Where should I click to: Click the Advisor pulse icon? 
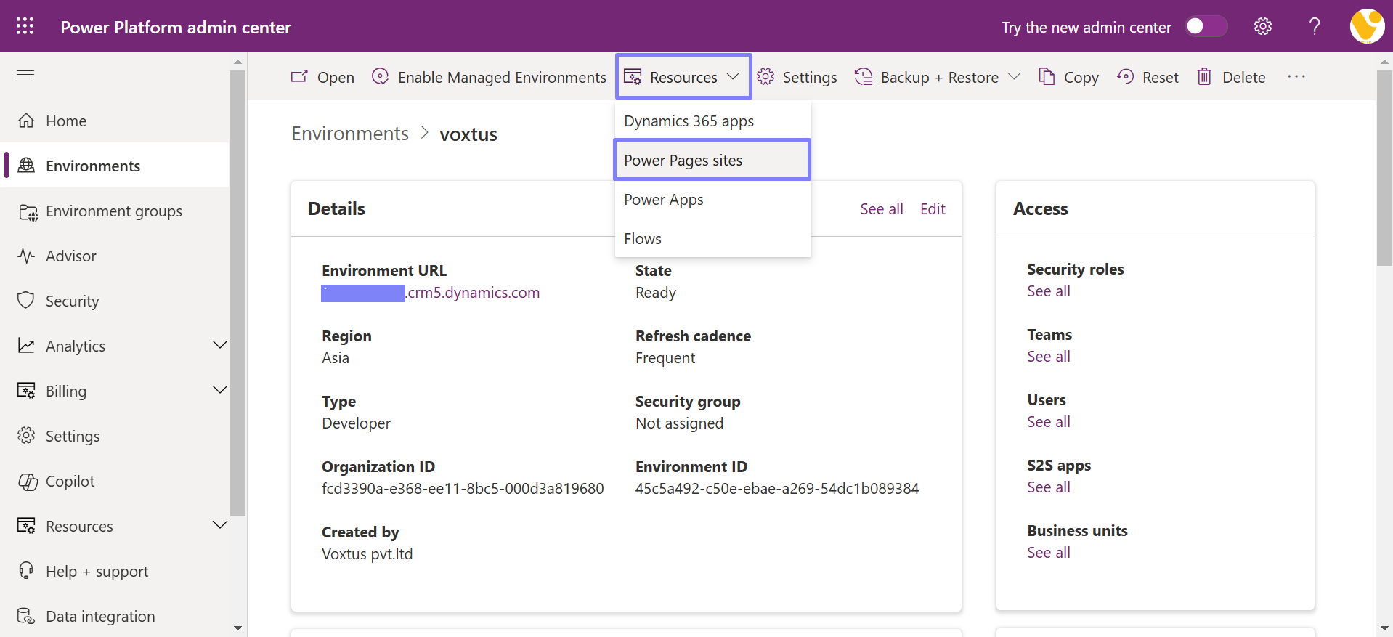(26, 256)
